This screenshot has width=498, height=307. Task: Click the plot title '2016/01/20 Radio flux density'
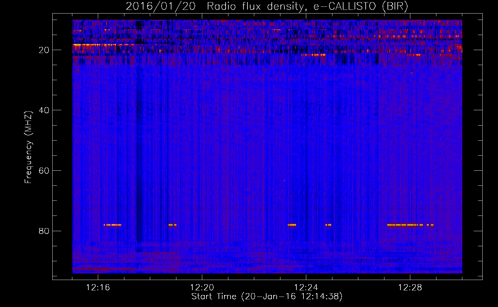[267, 6]
